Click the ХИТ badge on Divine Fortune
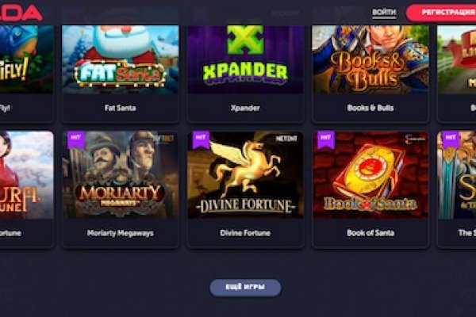The image size is (476, 317). pos(201,139)
